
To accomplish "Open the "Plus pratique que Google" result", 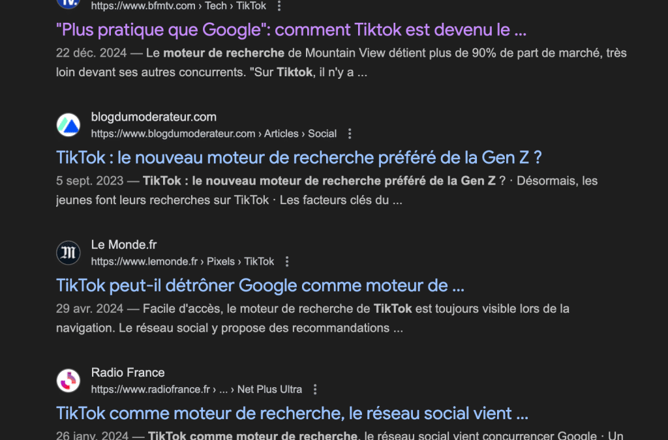I will pos(291,30).
